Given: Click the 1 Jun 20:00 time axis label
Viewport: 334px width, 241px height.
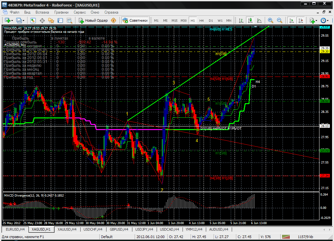Looking at the screenshot, I should coord(176,223).
